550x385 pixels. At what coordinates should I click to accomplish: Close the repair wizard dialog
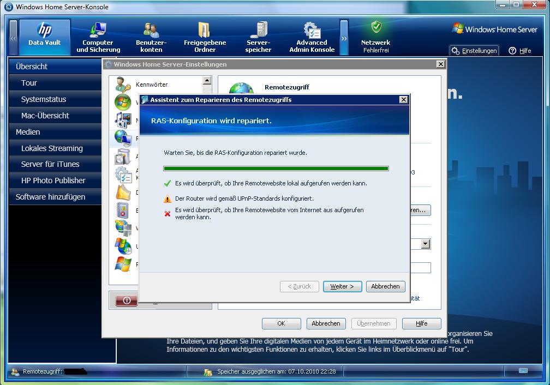tap(404, 100)
